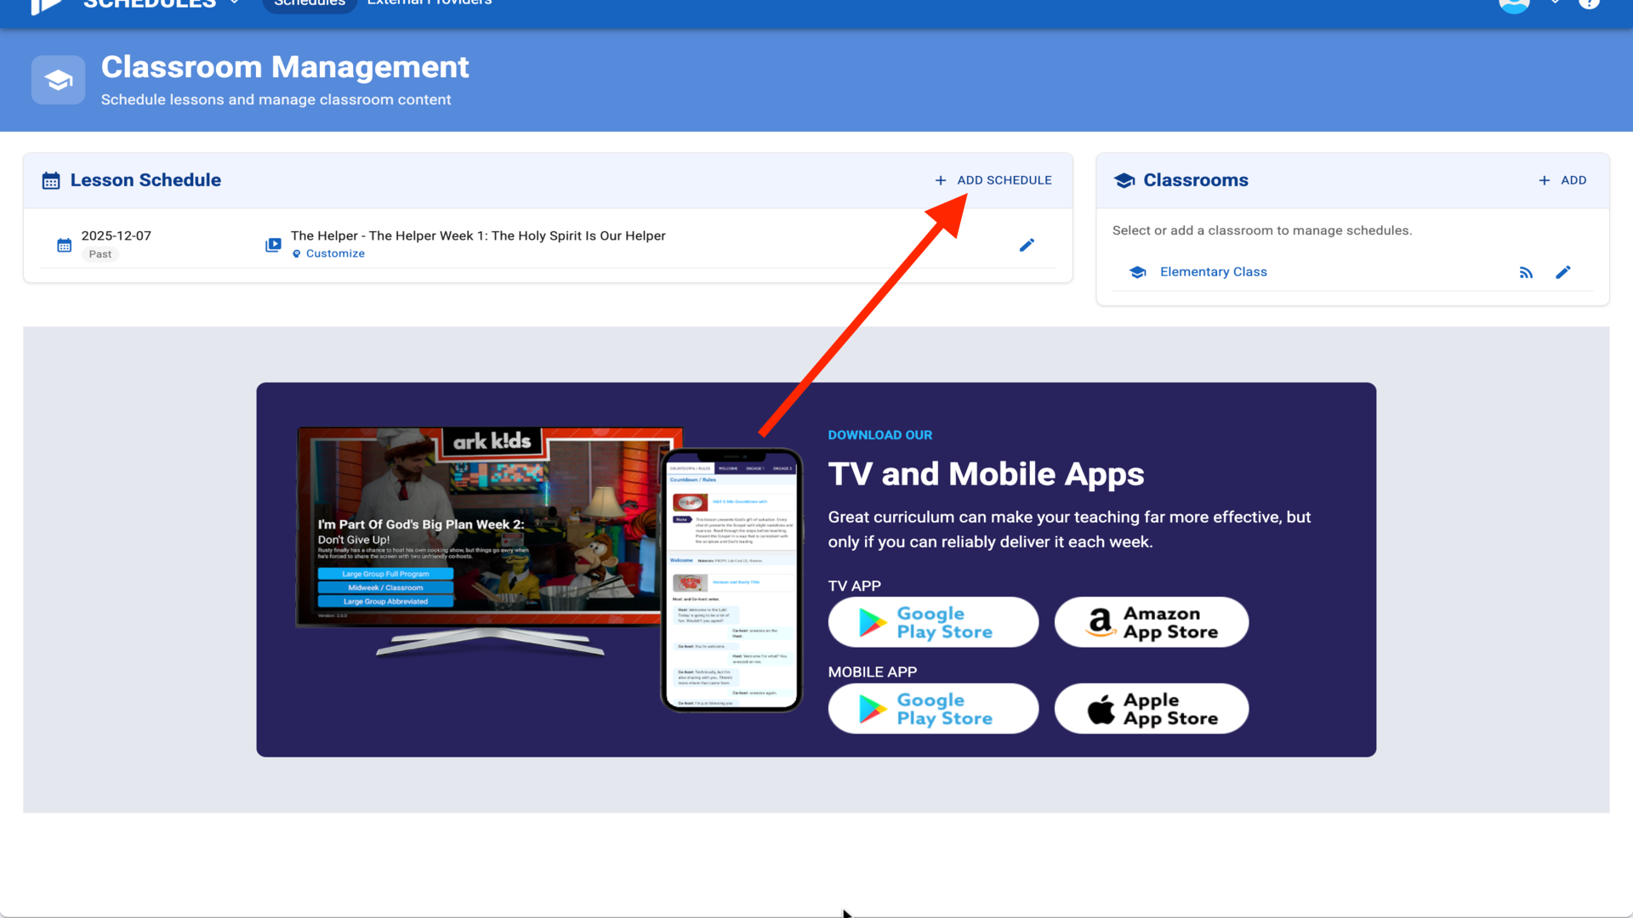1633x918 pixels.
Task: Open the Customize link under The Helper
Action: point(335,253)
